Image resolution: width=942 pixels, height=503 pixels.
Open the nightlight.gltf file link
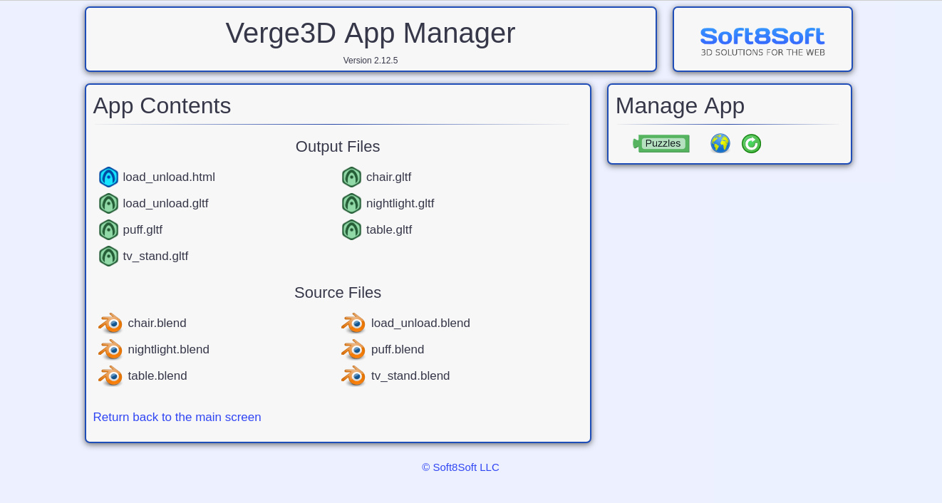(400, 203)
